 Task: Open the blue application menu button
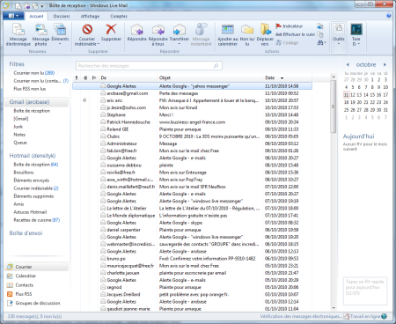pyautogui.click(x=13, y=16)
